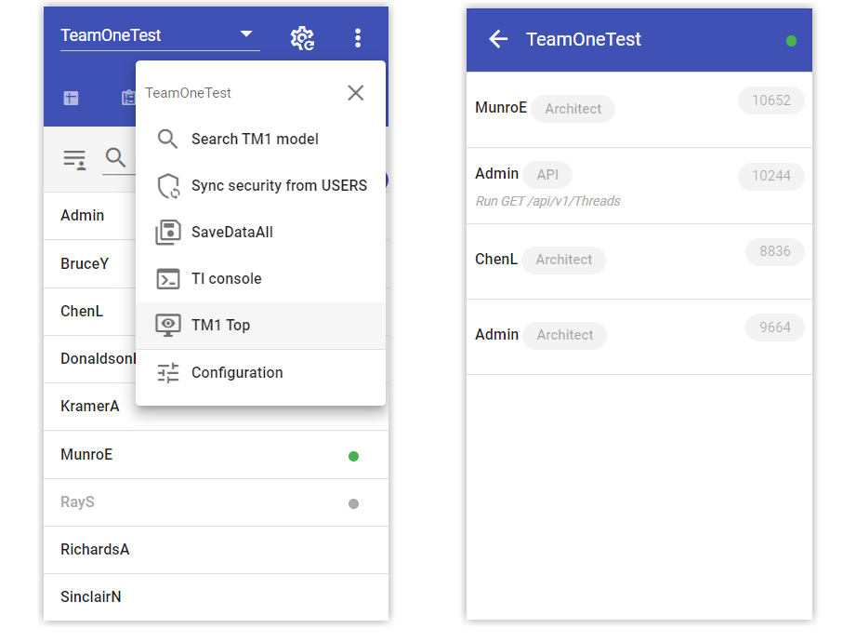Select user MunroE in the users list
This screenshot has height=642, width=856.
tap(217, 455)
